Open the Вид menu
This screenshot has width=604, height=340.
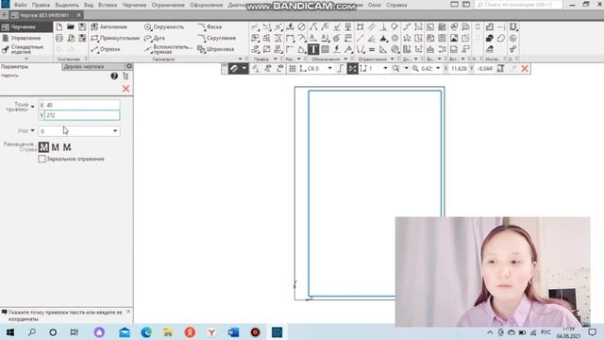[x=89, y=5]
